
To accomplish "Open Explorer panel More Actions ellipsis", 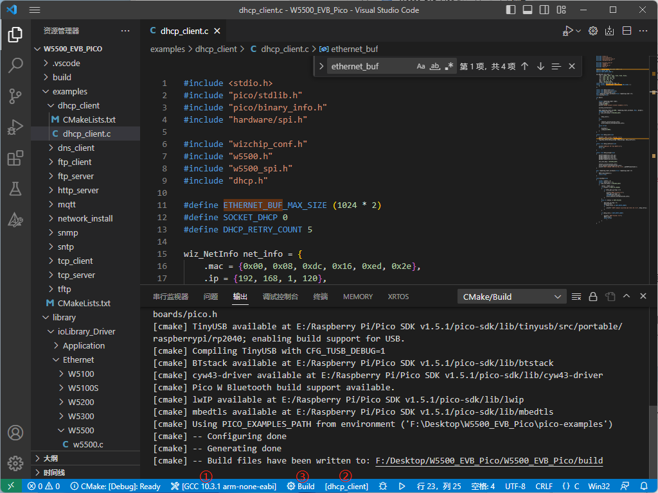I will [125, 31].
